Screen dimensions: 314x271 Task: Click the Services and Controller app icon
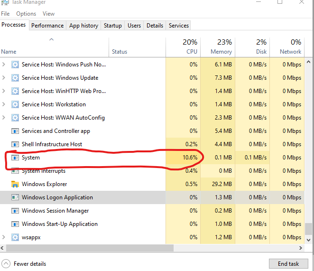tap(15, 131)
